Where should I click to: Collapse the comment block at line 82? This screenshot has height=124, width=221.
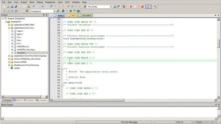click(x=62, y=69)
